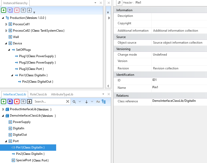Click the red delete icon in InterfaceClassLib toolbar
Viewport: 207px width, 163px height.
pos(17,102)
